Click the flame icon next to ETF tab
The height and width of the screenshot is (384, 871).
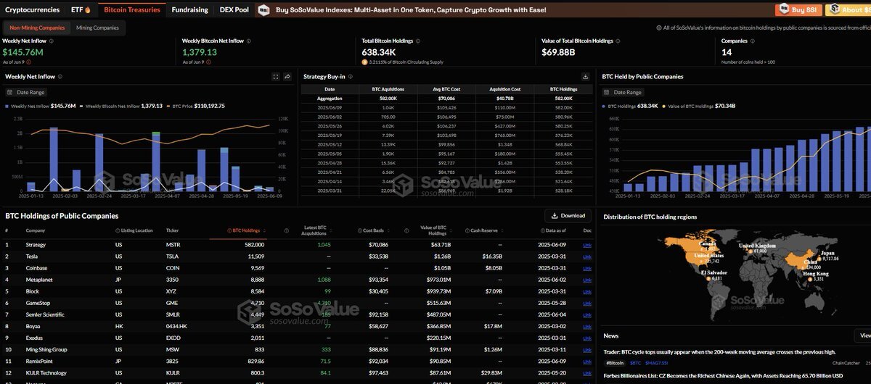89,10
